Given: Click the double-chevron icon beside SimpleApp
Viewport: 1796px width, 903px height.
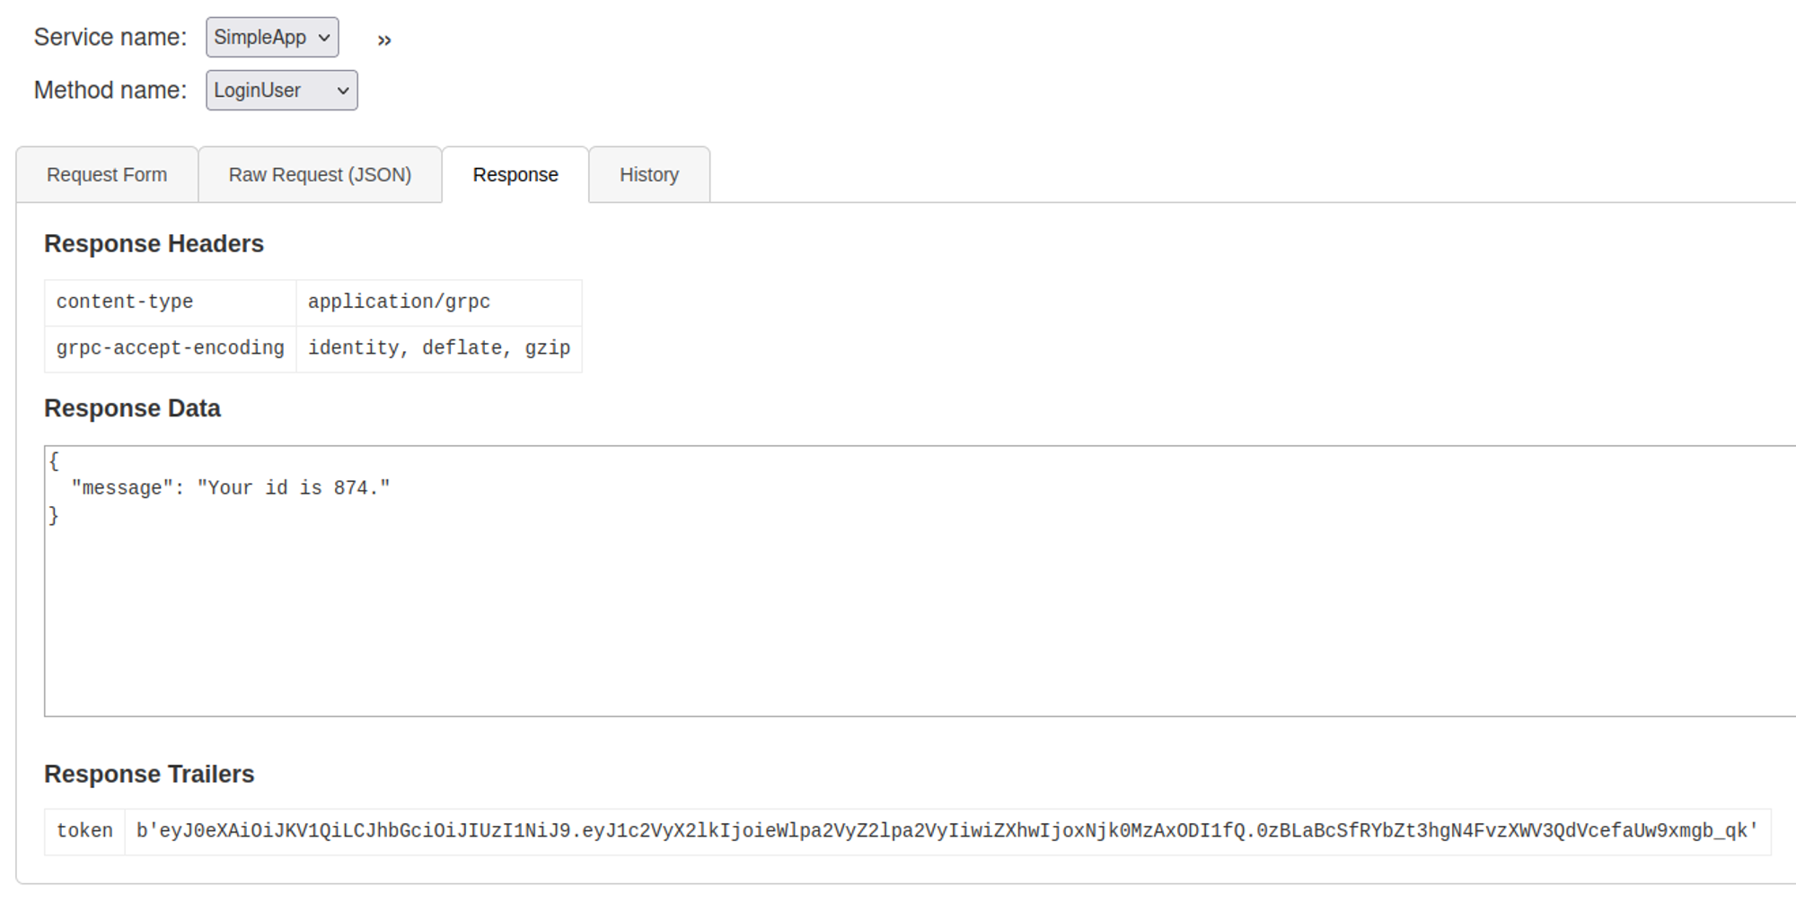Looking at the screenshot, I should coord(384,40).
